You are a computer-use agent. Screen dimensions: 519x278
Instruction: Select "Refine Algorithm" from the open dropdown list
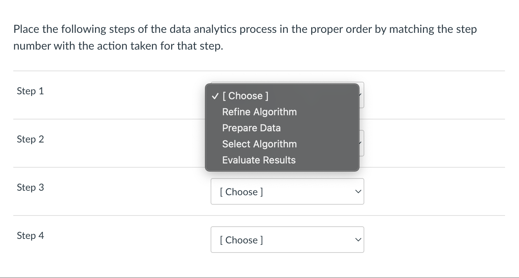259,112
